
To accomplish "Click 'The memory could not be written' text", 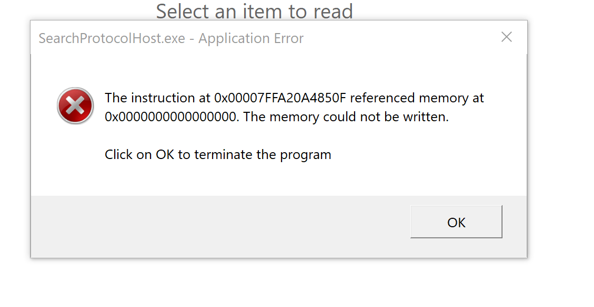I will click(346, 117).
